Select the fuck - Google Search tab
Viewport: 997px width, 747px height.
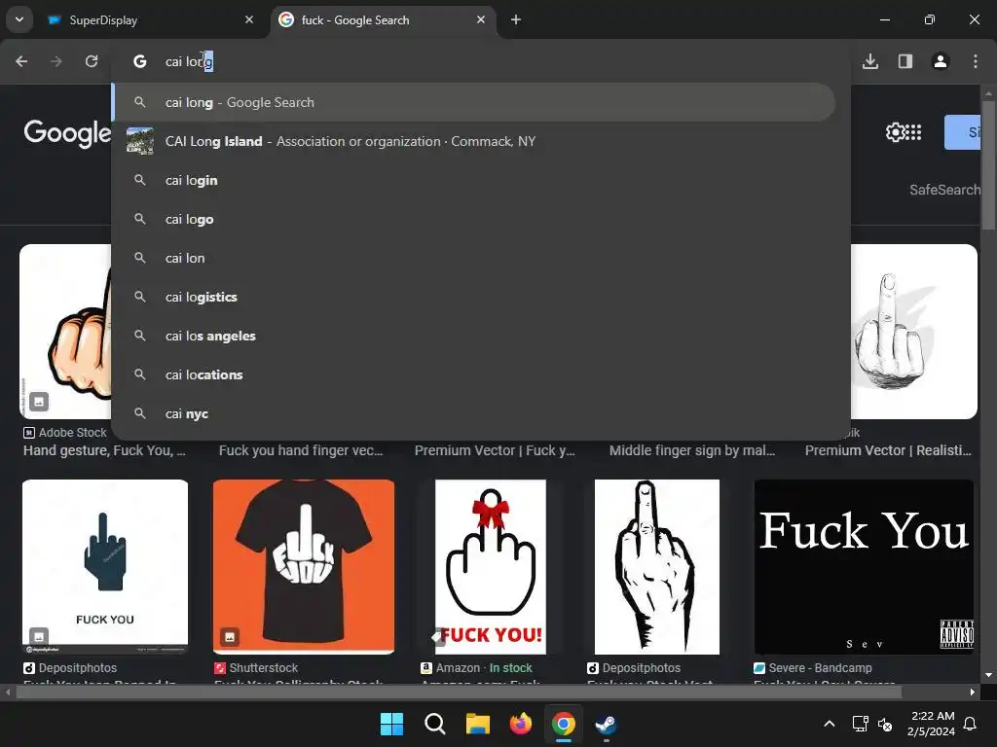[382, 19]
